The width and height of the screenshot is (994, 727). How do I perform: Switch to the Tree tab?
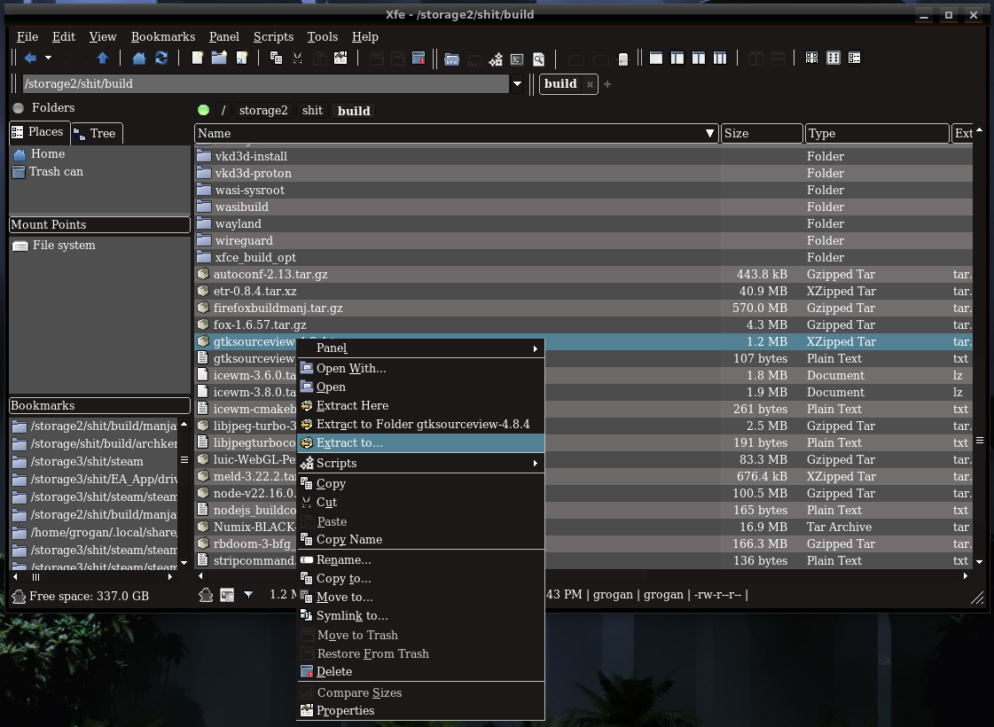pyautogui.click(x=97, y=133)
